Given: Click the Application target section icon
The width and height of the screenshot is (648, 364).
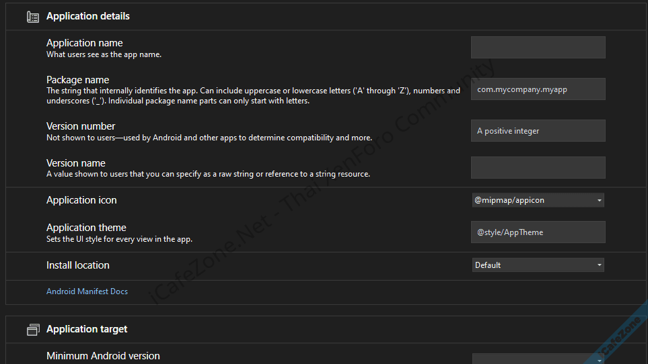Looking at the screenshot, I should 32,330.
